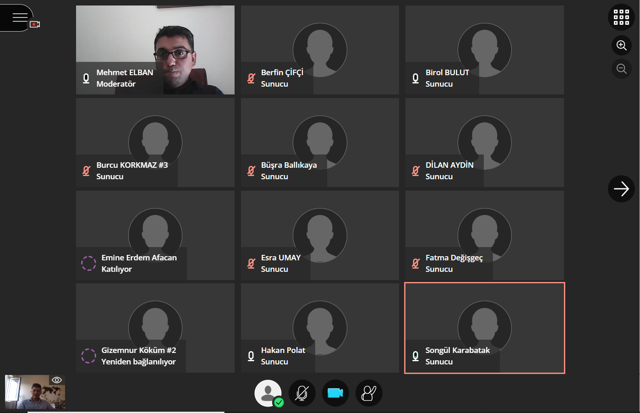Click muted mic icon beside Berfin ÇİFÇİ
The width and height of the screenshot is (640, 413).
(251, 78)
